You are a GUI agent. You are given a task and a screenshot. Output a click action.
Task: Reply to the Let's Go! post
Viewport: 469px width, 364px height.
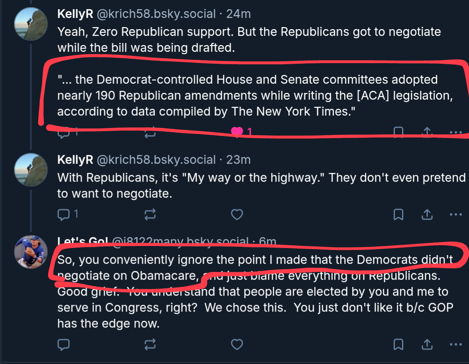(64, 344)
